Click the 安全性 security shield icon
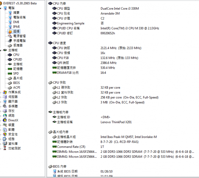Screen dimensions: 199x178 5,134
